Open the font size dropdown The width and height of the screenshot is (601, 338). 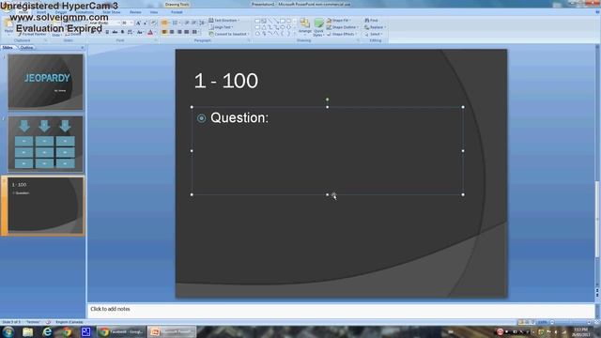131,23
